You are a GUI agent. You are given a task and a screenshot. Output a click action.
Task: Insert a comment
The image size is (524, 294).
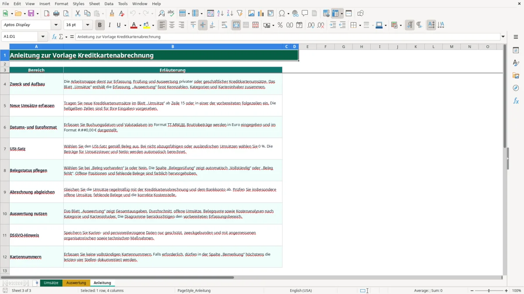point(305,14)
